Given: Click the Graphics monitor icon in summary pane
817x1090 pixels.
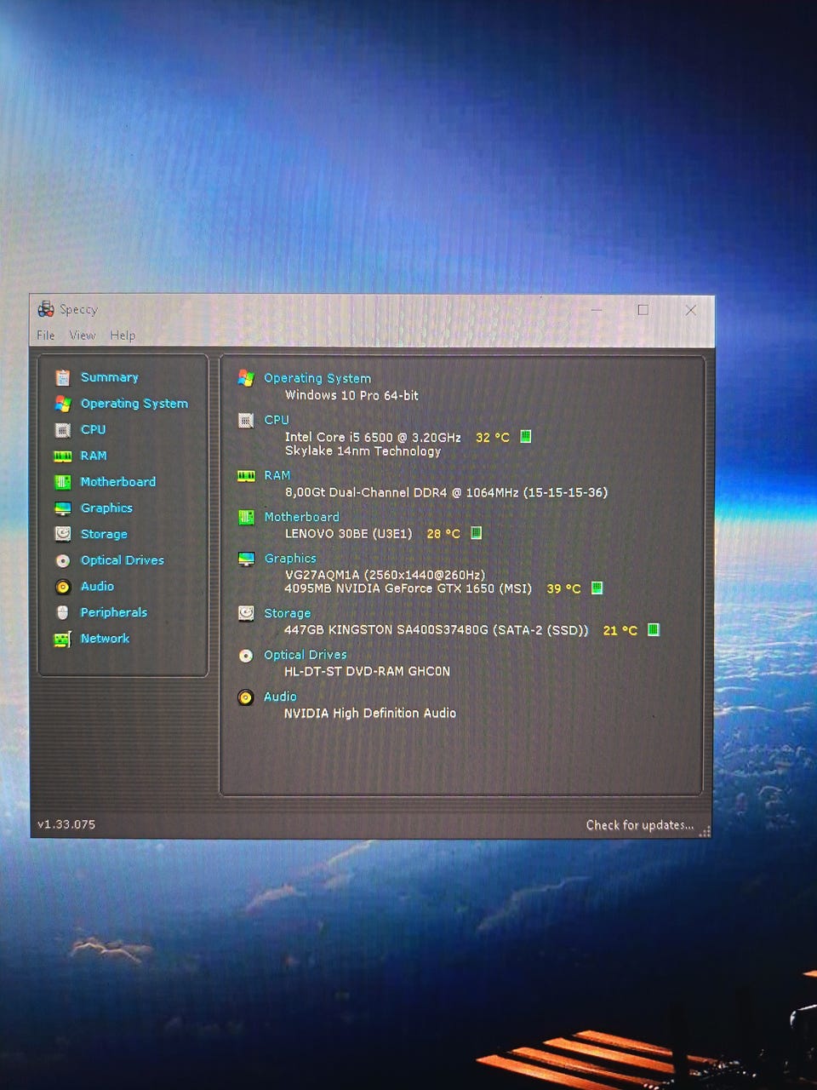Looking at the screenshot, I should 246,559.
